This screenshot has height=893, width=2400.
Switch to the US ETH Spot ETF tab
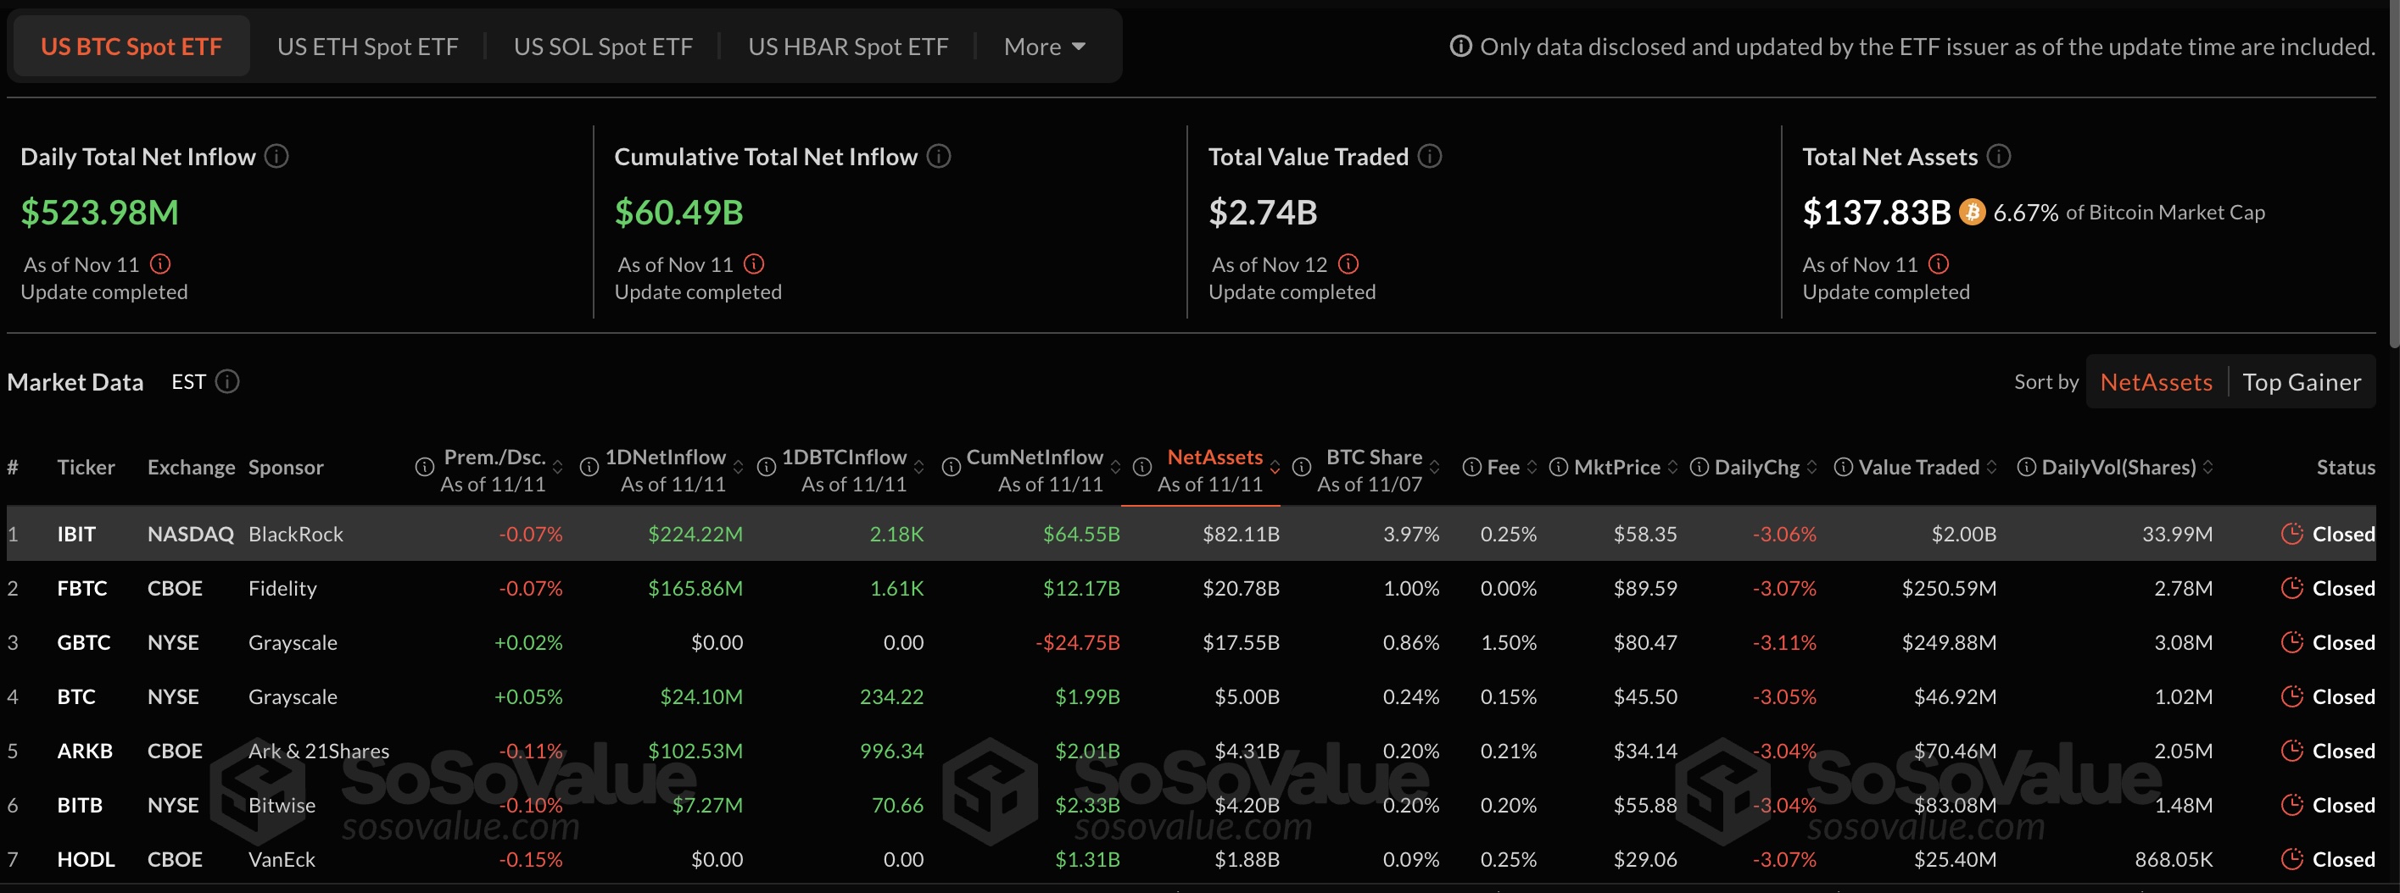(367, 46)
